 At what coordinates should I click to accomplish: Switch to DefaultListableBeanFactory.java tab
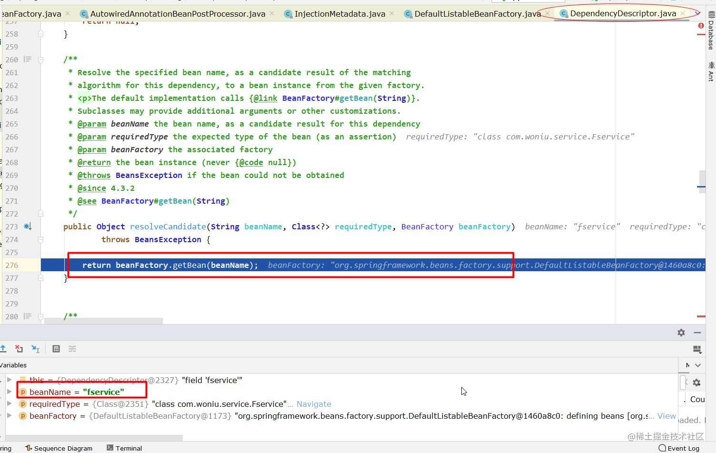click(x=477, y=14)
